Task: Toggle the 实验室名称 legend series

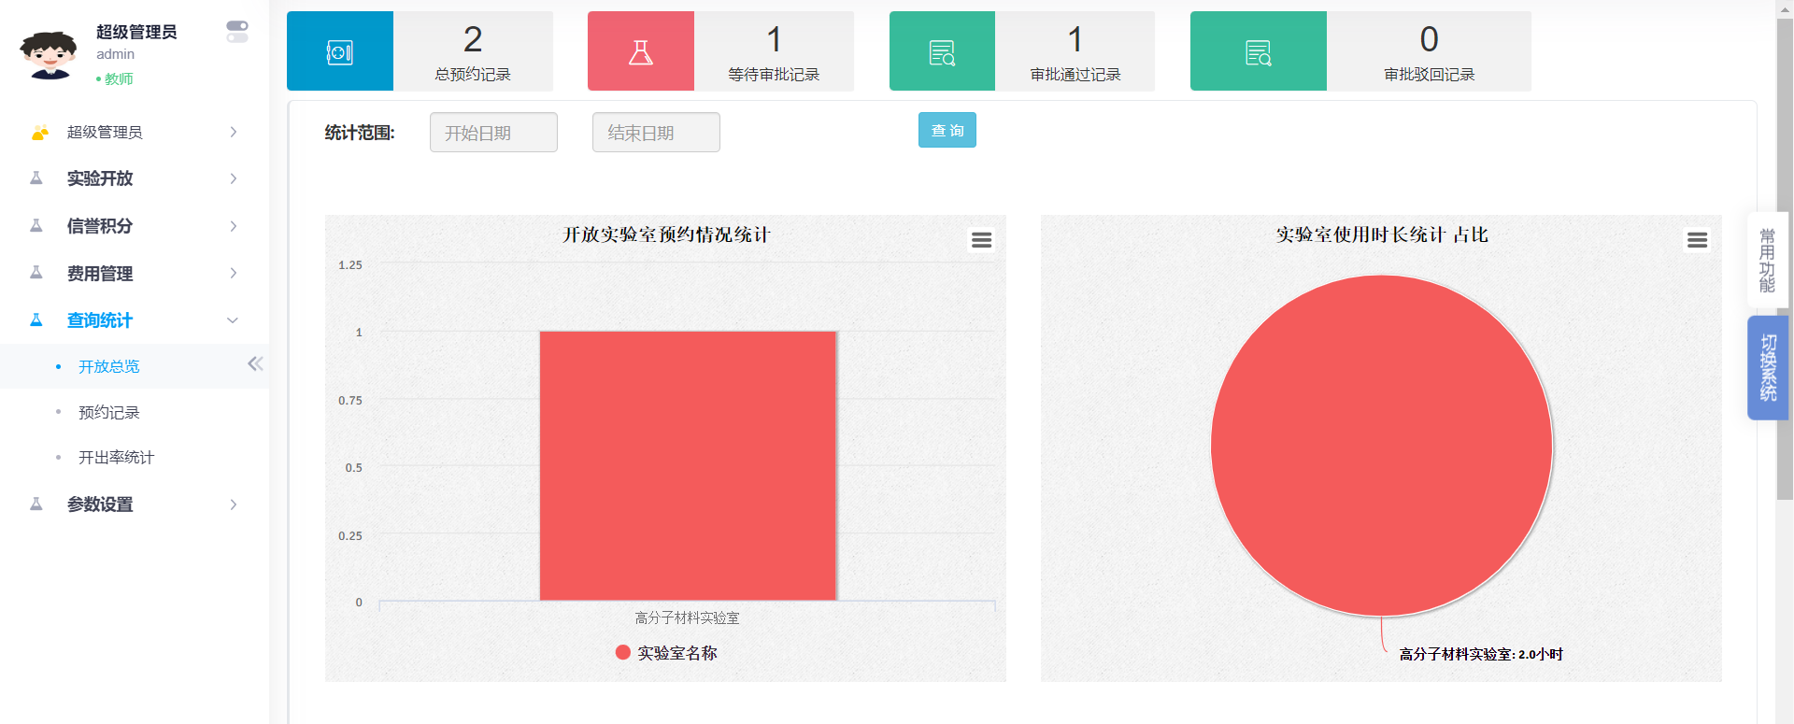Action: (x=666, y=653)
